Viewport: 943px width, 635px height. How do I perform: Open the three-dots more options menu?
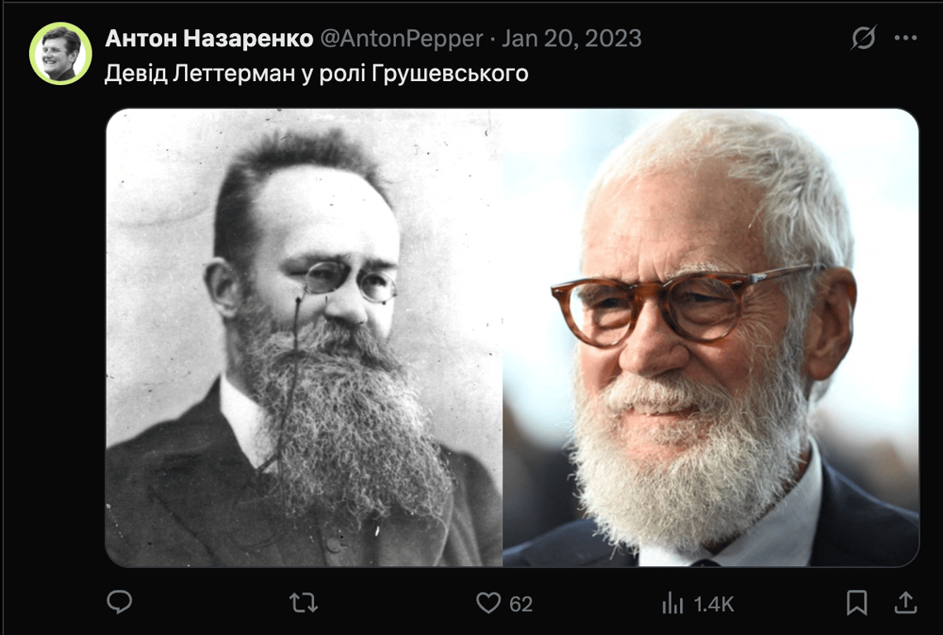(x=905, y=38)
